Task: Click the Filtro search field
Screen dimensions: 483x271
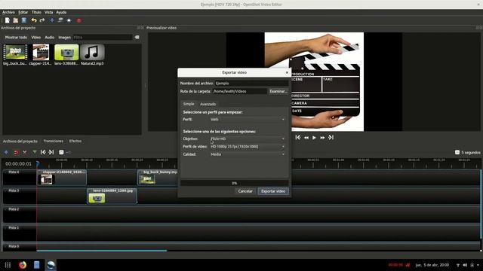Action: 103,37
